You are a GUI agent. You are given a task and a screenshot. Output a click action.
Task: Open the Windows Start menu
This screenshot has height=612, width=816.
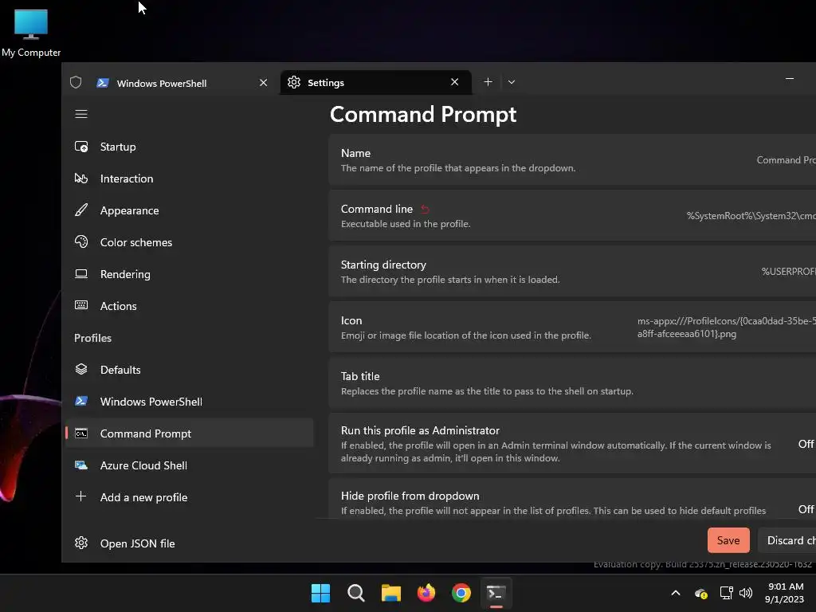pos(320,593)
